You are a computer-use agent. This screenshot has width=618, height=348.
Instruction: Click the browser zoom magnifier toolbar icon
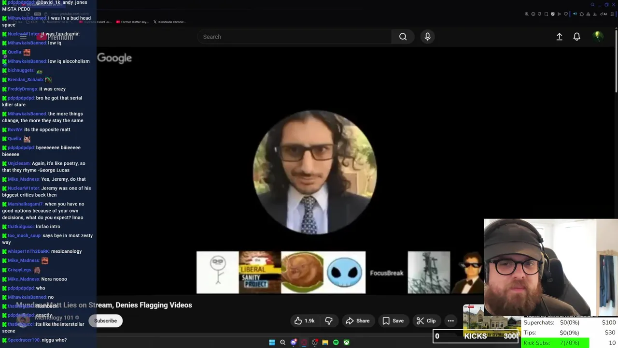[x=527, y=14]
